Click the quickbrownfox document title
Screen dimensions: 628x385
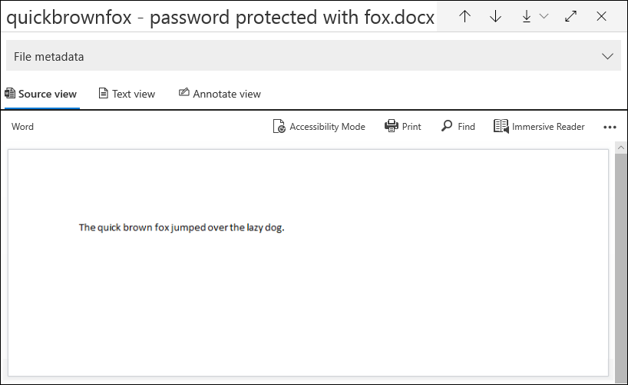[220, 17]
